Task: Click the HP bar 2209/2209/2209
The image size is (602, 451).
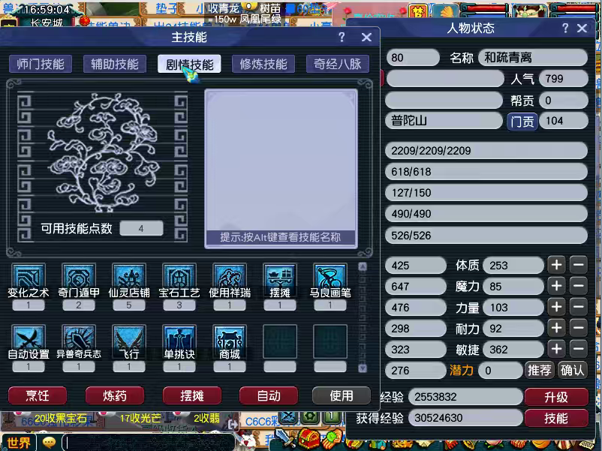Action: 486,151
